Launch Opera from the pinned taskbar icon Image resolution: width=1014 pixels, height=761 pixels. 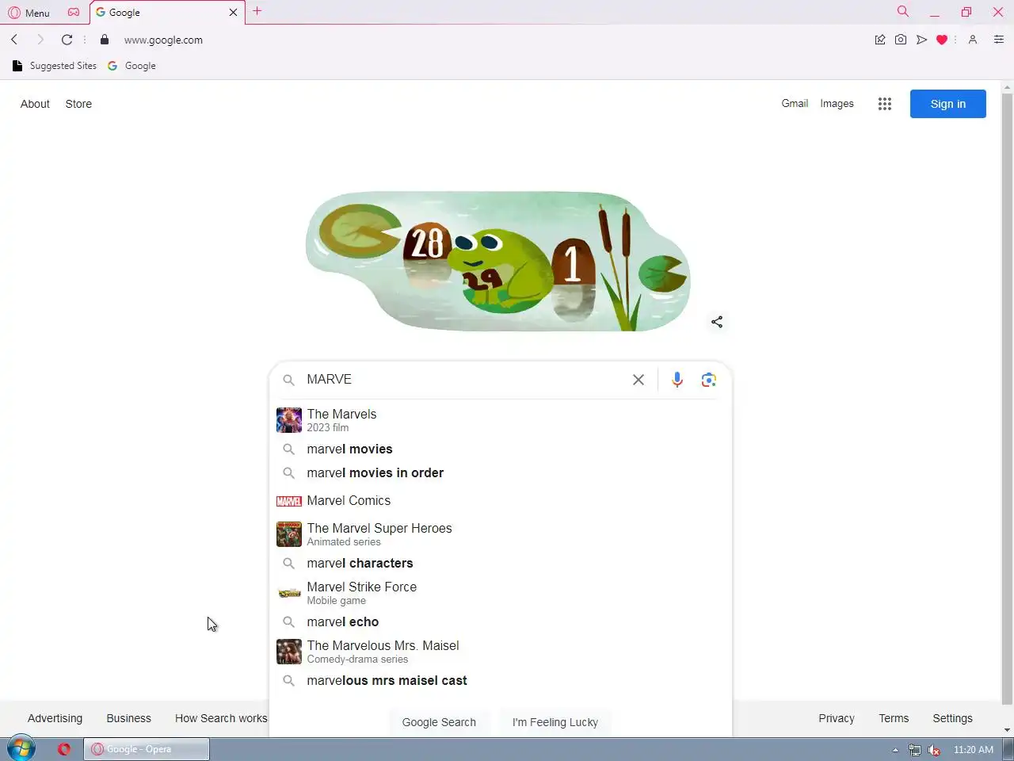64,749
